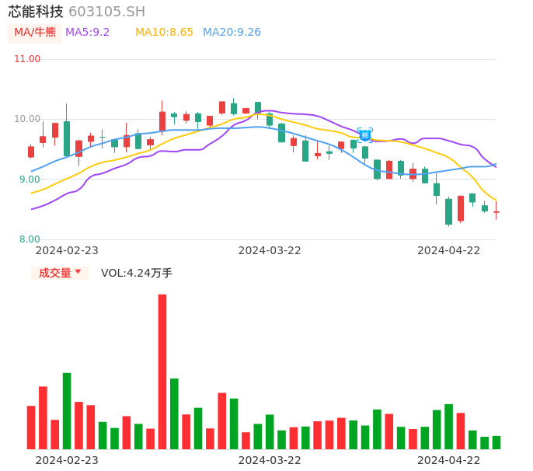Click the 8.00 price axis label

tap(30, 239)
